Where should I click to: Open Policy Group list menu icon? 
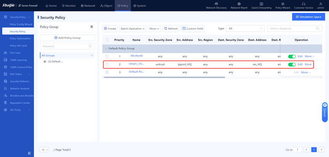coord(91,27)
